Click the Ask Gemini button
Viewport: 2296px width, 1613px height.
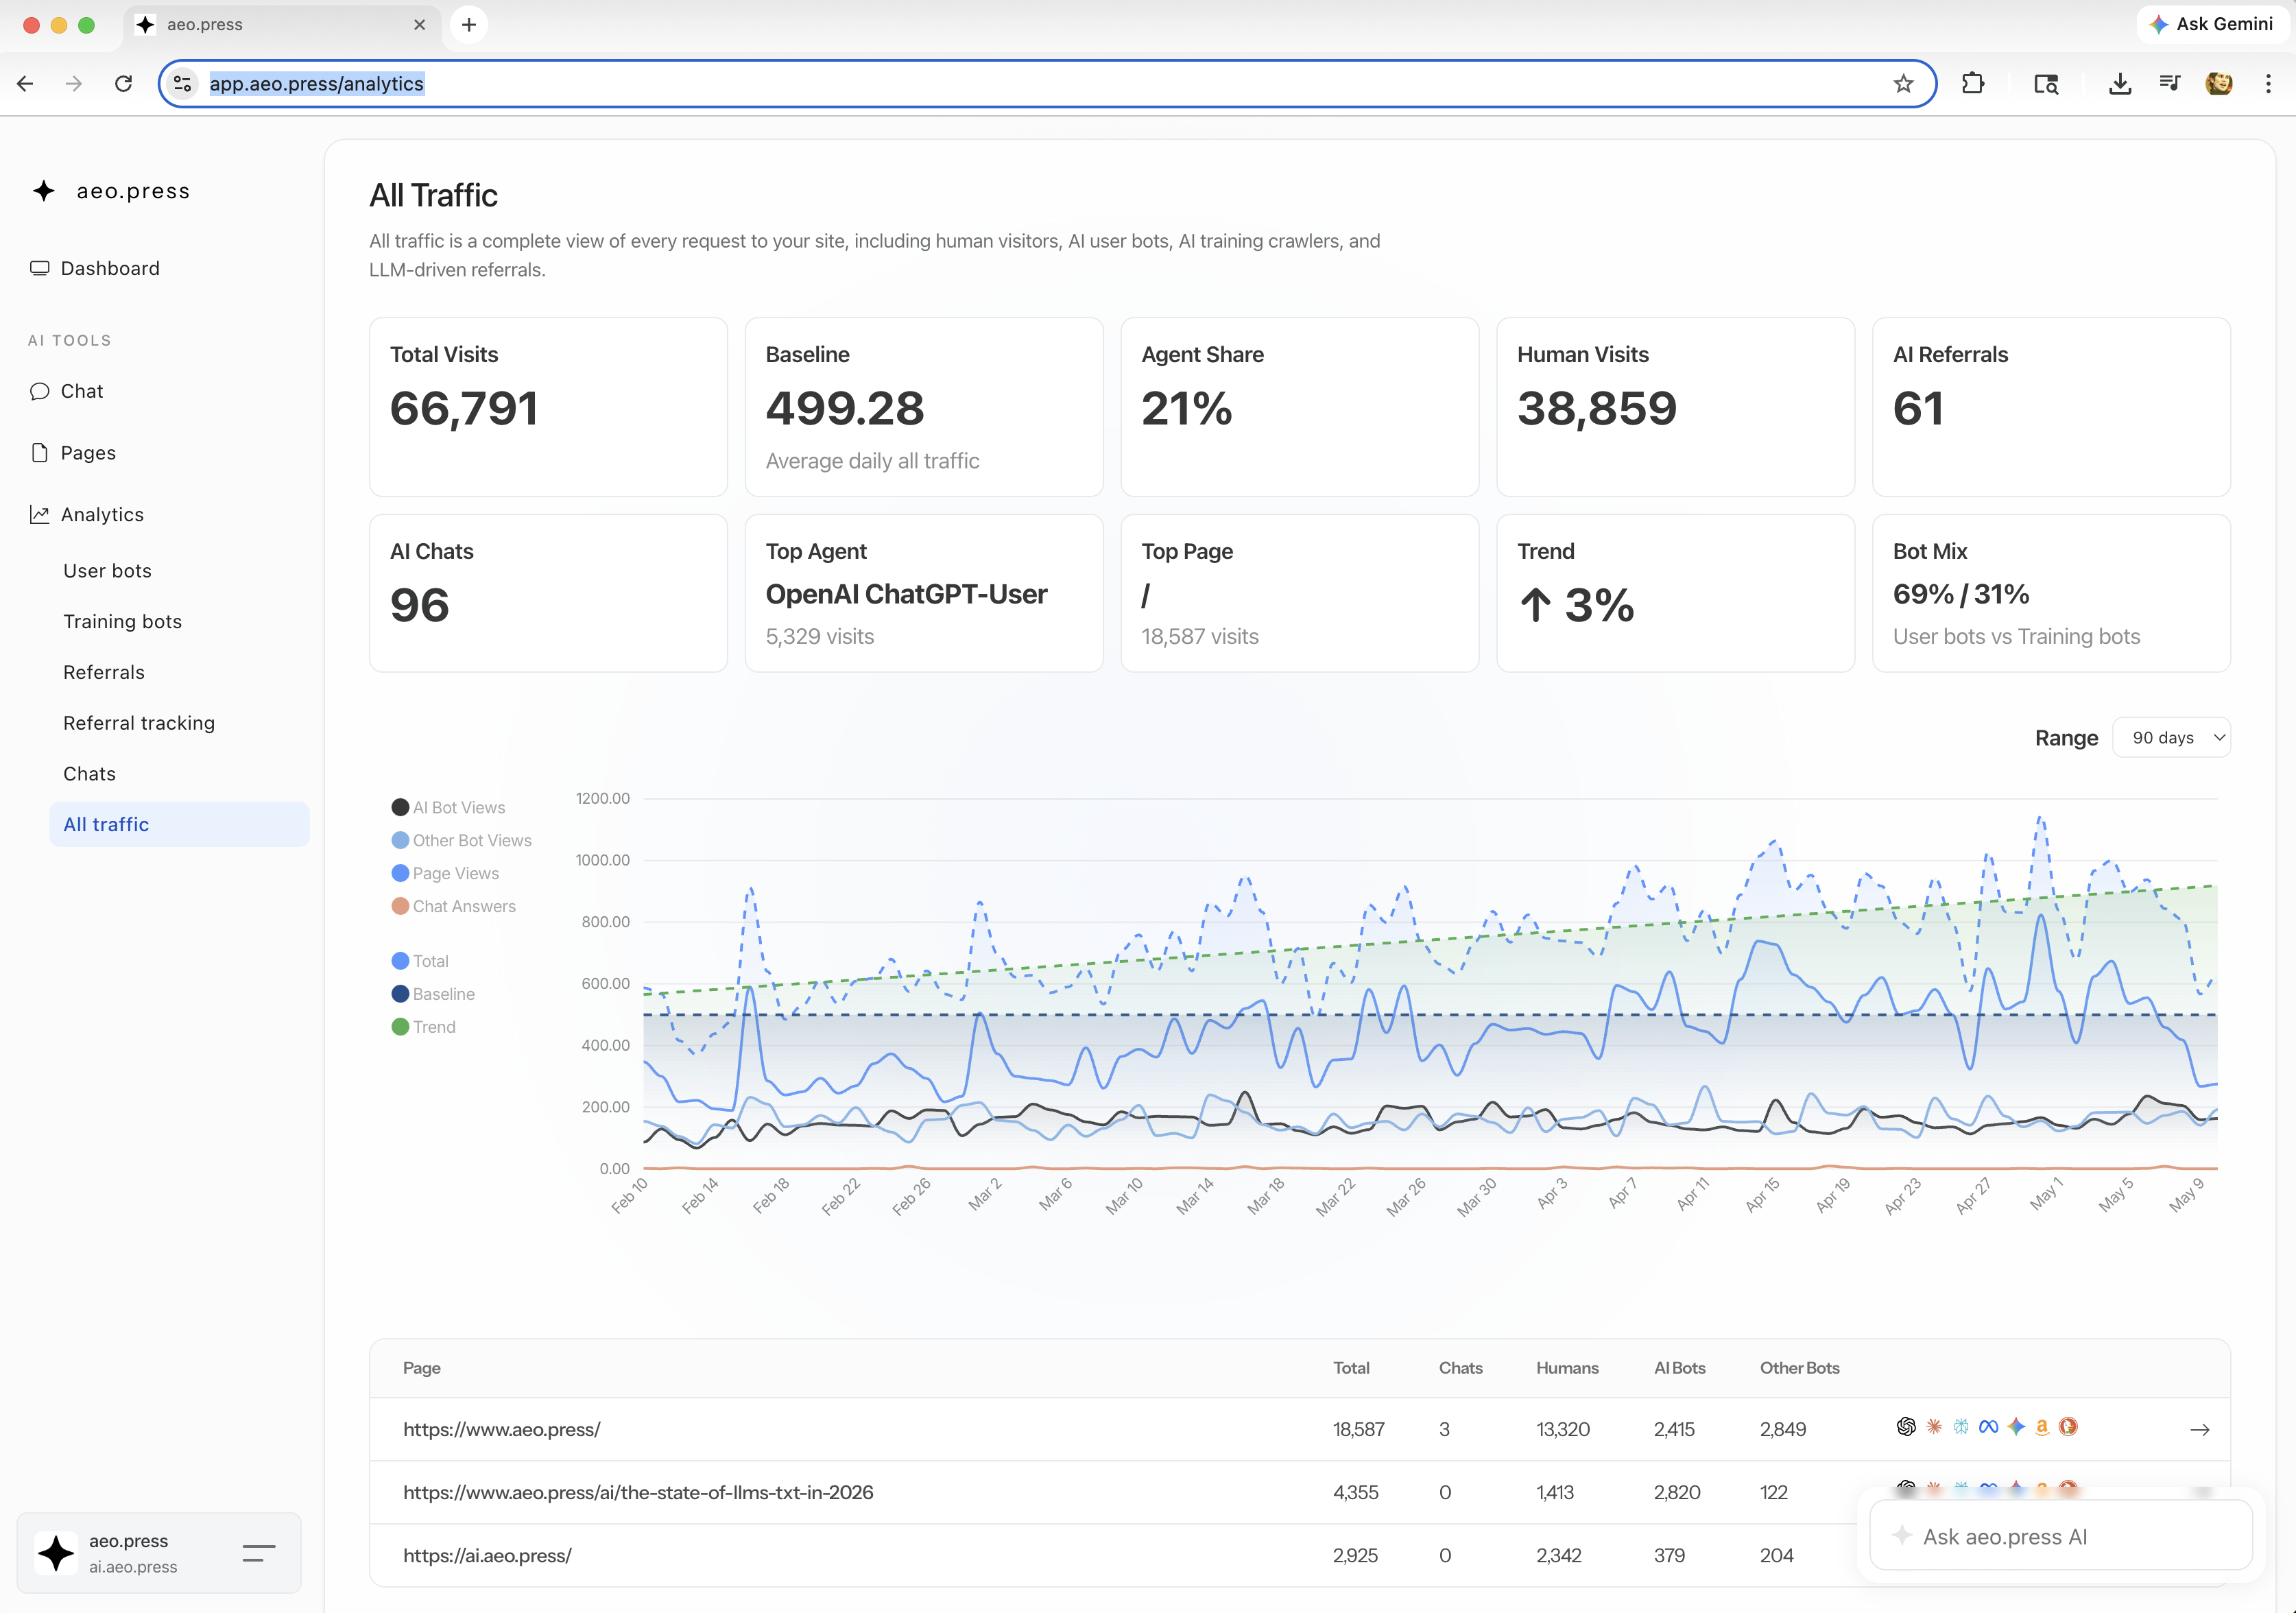pos(2212,25)
